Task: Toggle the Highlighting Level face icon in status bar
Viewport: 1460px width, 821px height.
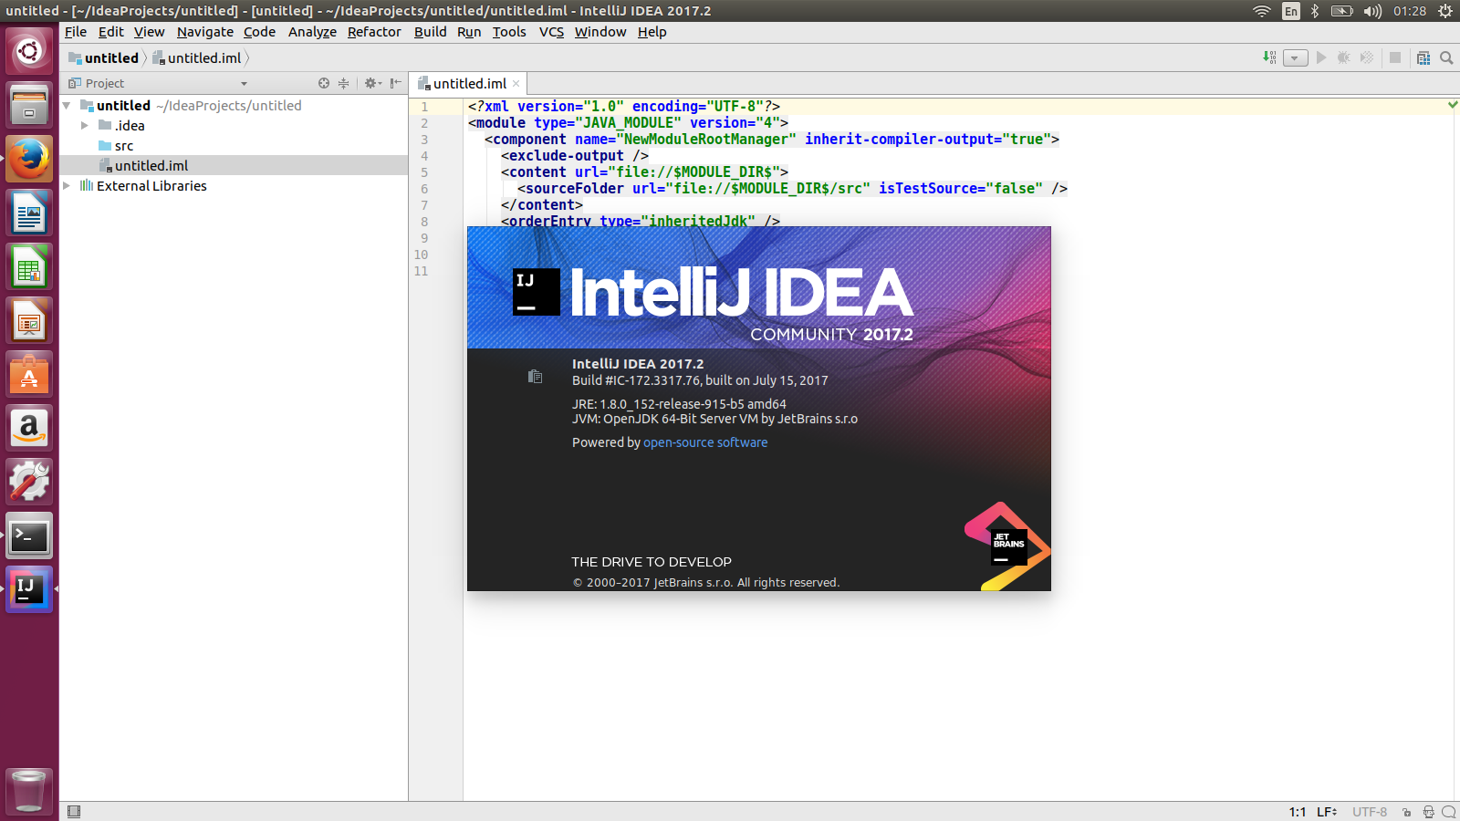Action: pos(1428,811)
